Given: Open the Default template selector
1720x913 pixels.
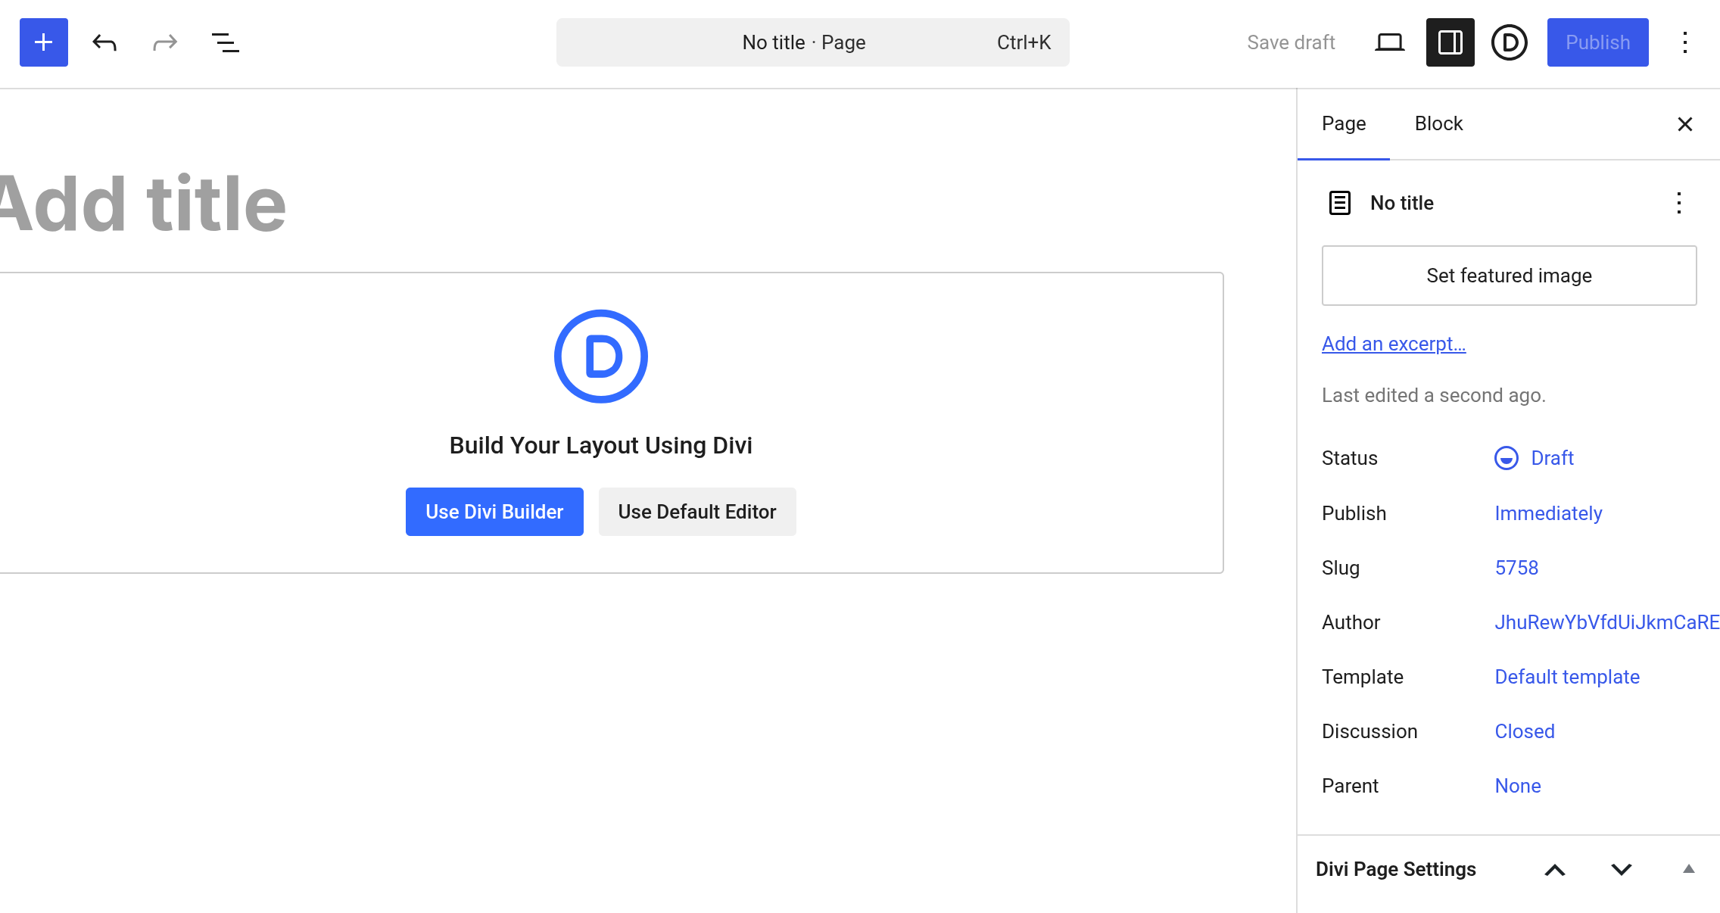Looking at the screenshot, I should 1567,677.
